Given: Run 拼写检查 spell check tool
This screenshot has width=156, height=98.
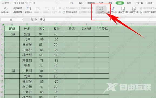Looking at the screenshot, I should (5, 10).
